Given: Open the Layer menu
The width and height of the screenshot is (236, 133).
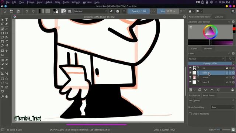Looking at the screenshot, I should [x=40, y=2].
